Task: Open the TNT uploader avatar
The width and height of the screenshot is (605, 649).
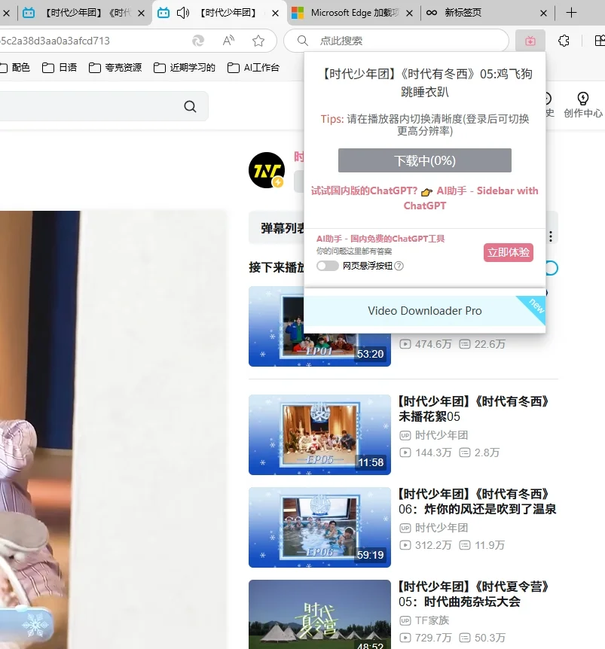Action: (267, 170)
